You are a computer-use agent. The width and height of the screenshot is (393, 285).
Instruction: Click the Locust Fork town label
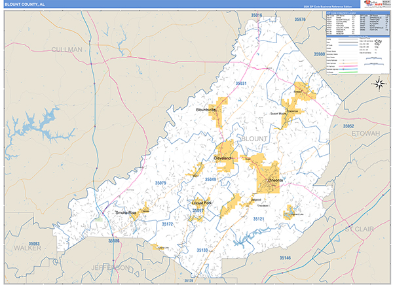(x=202, y=203)
